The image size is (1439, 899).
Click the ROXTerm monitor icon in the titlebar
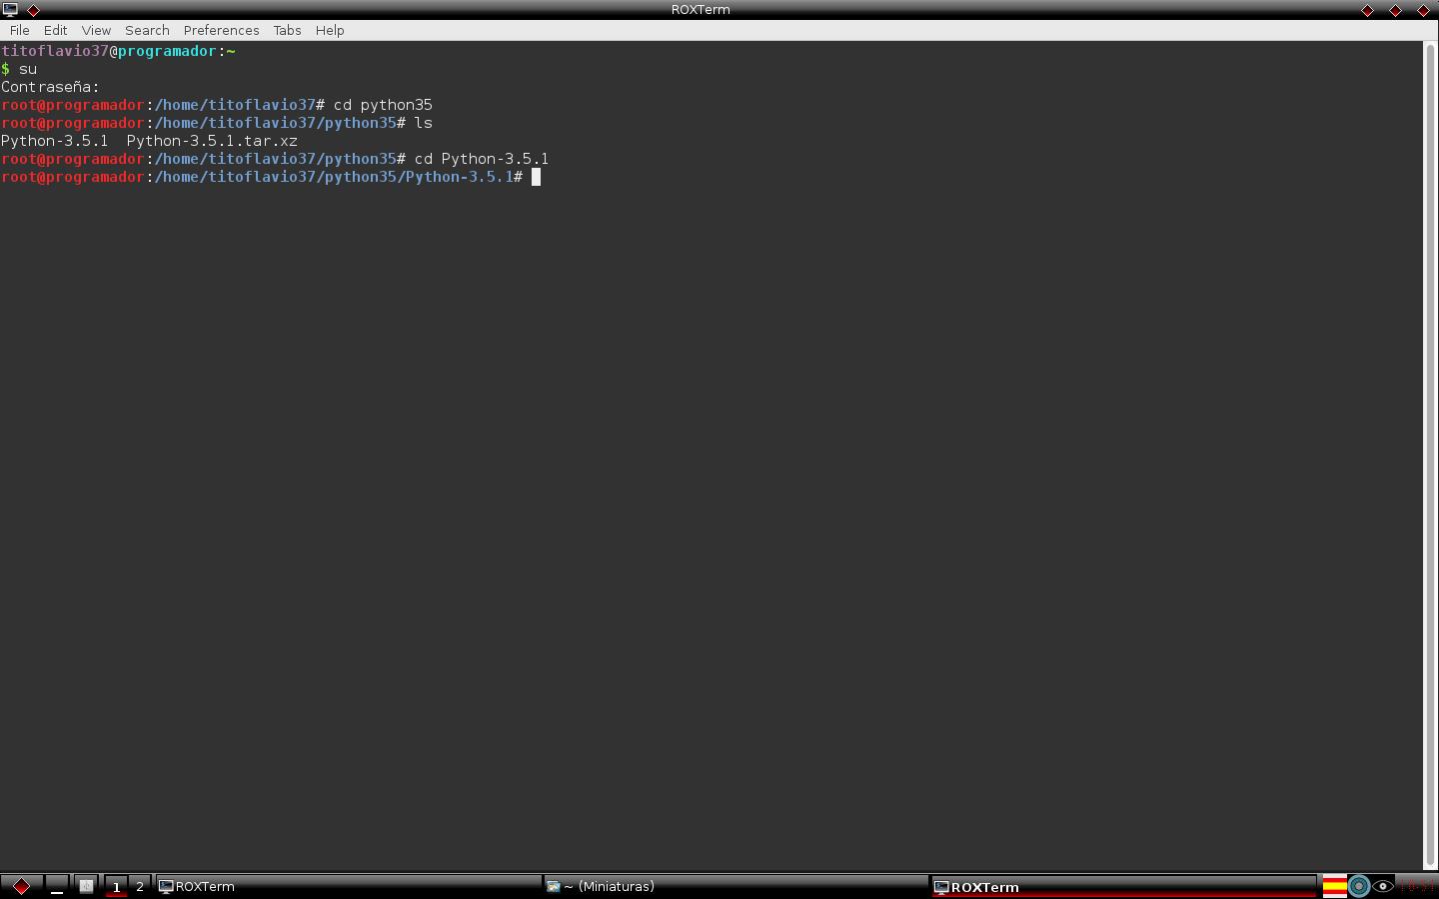click(9, 9)
